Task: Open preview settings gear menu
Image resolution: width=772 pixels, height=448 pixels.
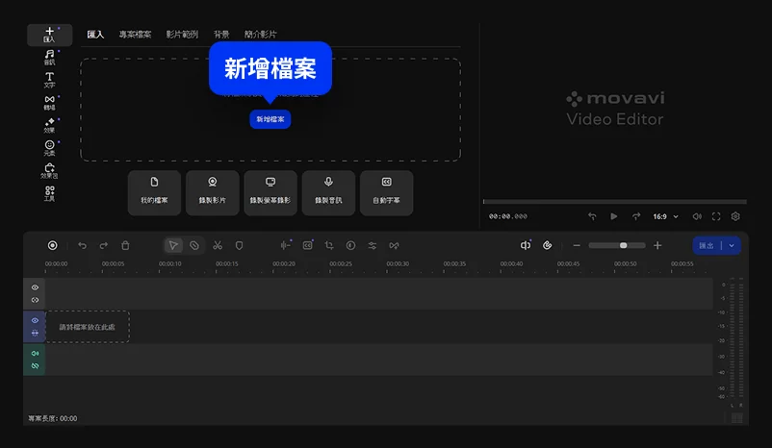Action: pyautogui.click(x=735, y=217)
